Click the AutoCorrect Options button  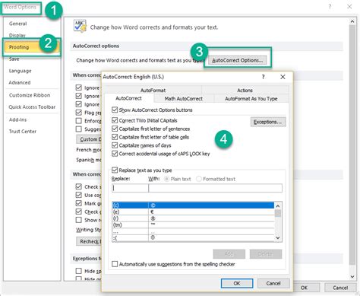click(x=237, y=60)
